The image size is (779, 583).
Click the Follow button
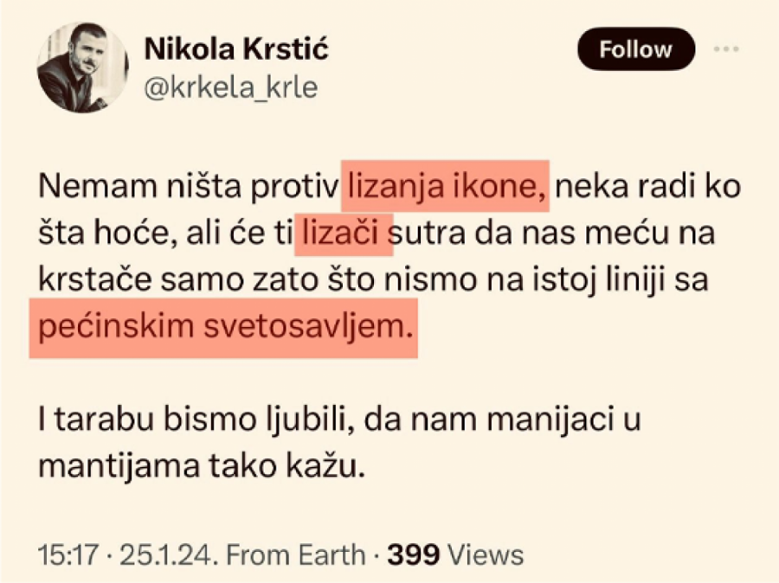(635, 49)
